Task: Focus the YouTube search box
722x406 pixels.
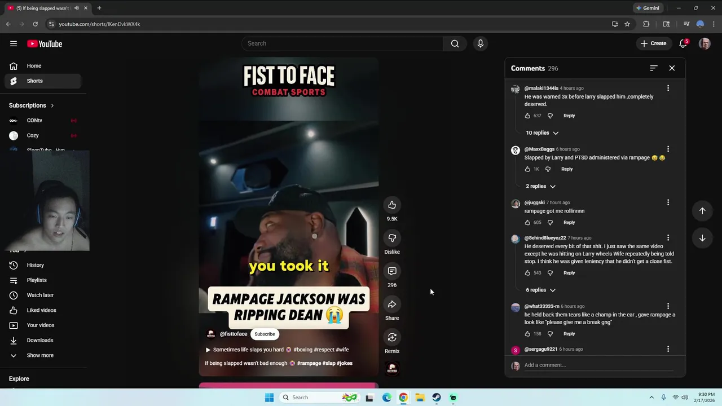Action: [x=342, y=43]
